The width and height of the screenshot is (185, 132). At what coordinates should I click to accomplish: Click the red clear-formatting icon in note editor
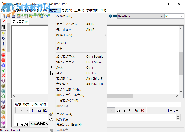(142, 110)
